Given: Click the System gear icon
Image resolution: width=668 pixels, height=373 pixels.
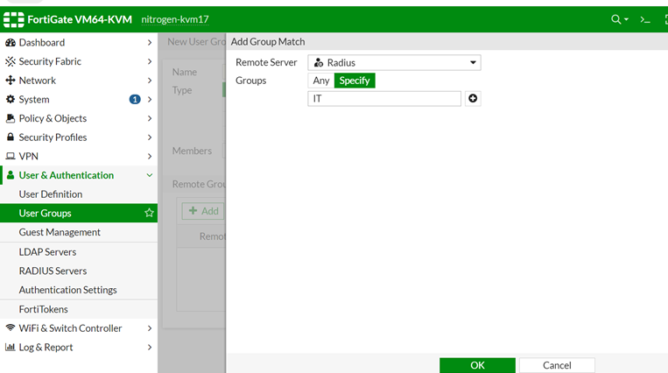Looking at the screenshot, I should pos(11,100).
